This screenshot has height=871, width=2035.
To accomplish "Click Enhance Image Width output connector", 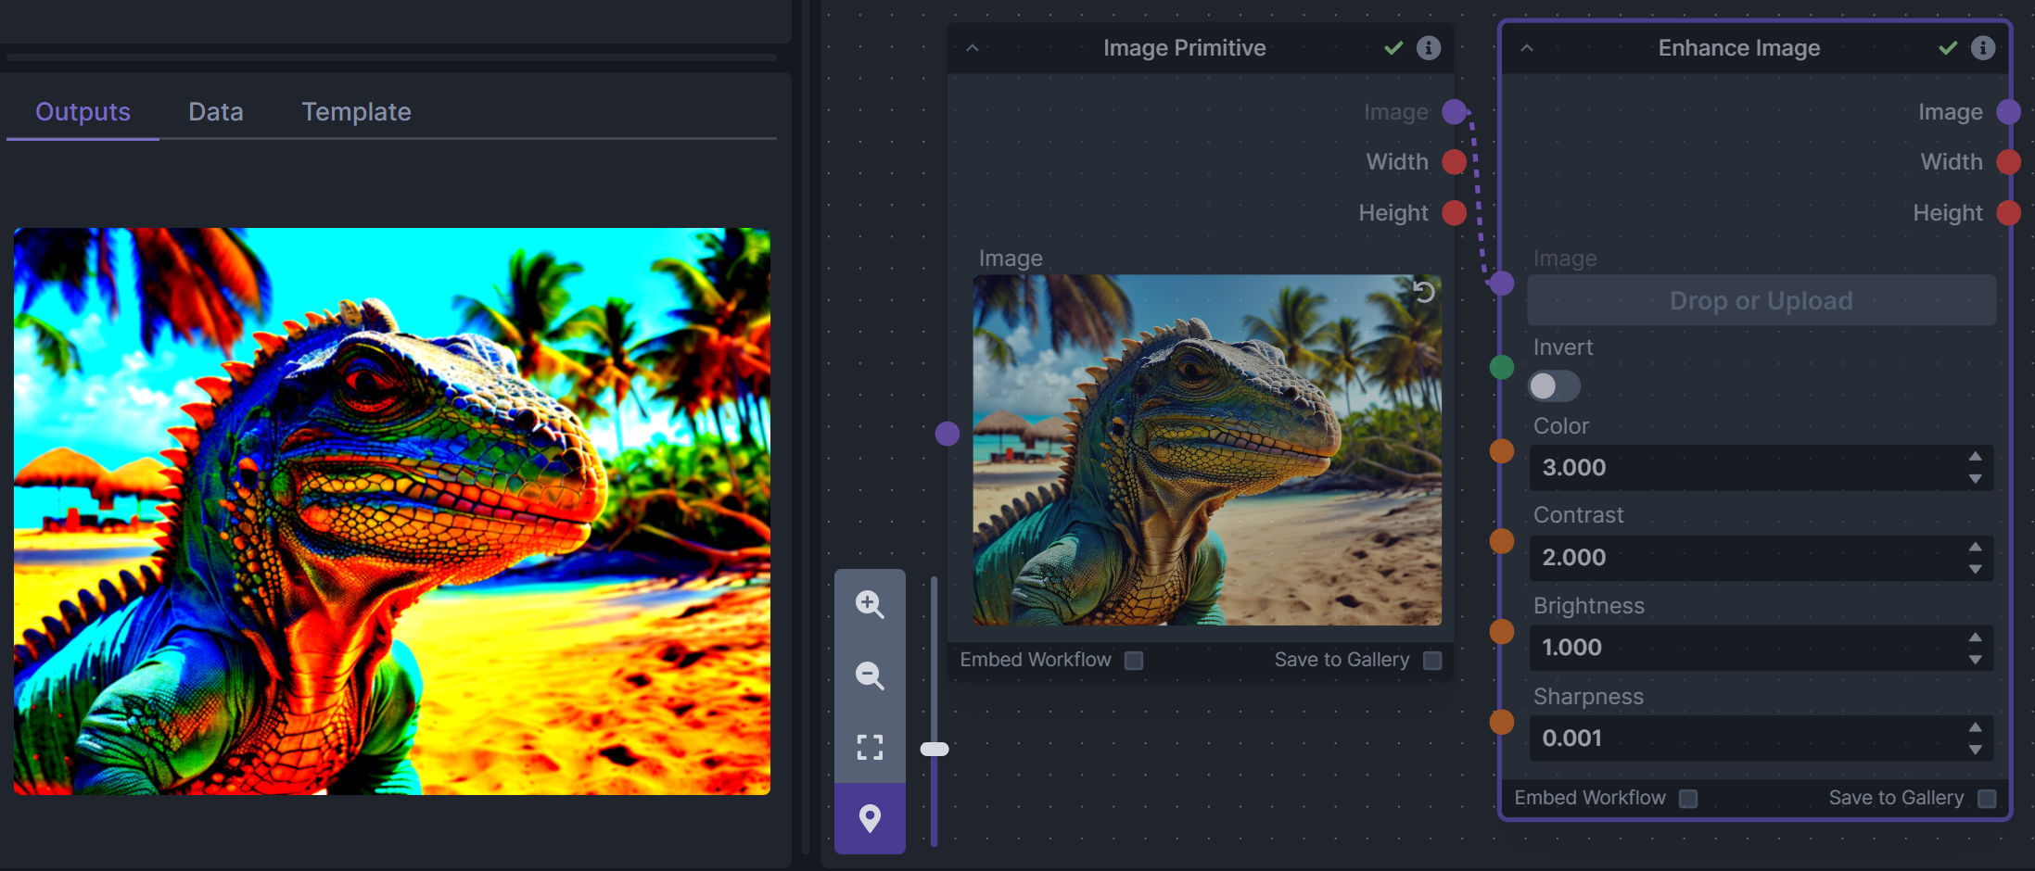I will 2009,162.
